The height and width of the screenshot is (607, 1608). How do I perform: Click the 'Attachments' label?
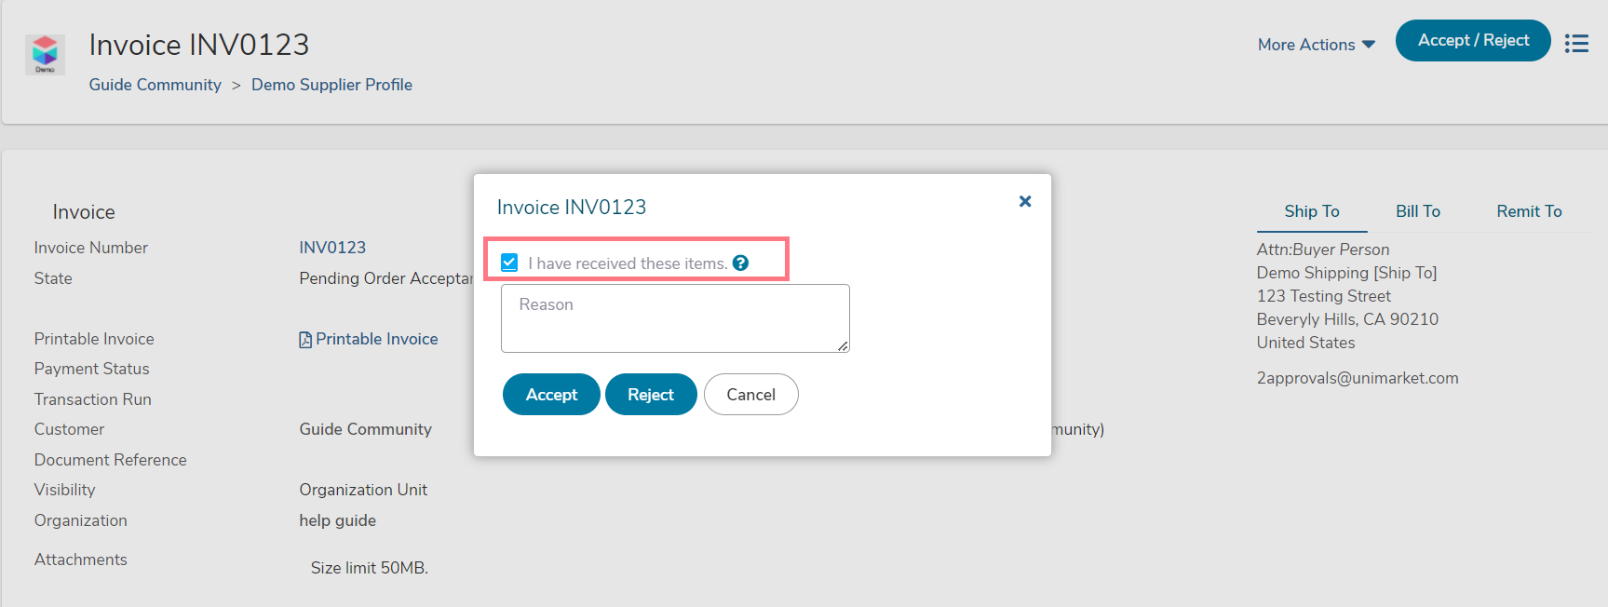(81, 560)
